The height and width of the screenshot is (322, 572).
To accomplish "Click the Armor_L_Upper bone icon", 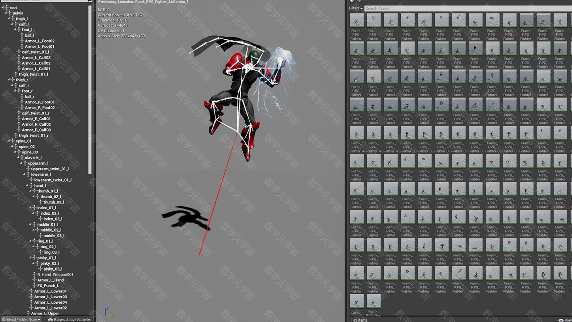I will pyautogui.click(x=28, y=314).
